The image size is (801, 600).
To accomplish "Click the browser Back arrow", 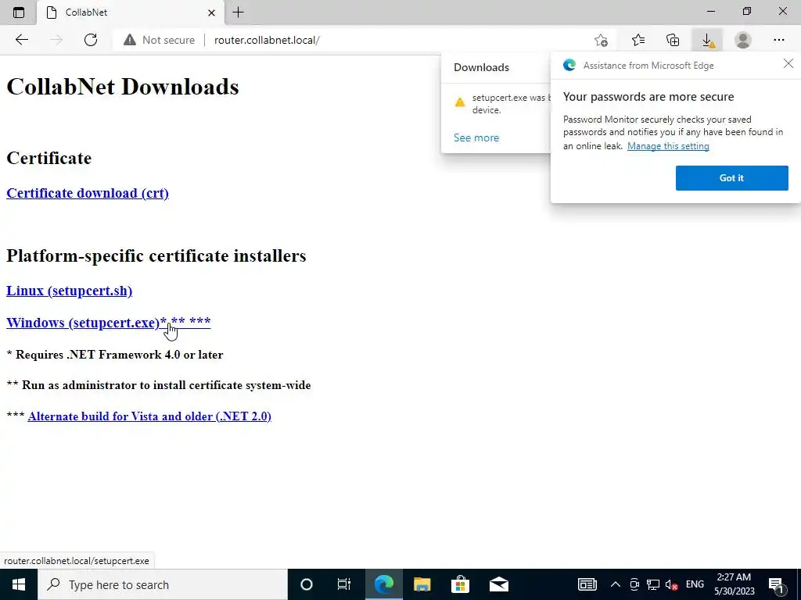I will click(x=21, y=40).
